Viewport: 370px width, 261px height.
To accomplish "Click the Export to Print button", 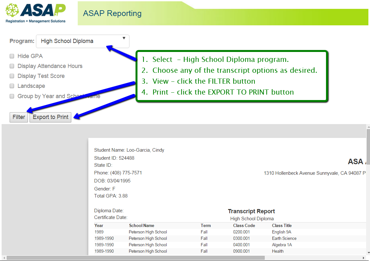I will click(x=50, y=117).
